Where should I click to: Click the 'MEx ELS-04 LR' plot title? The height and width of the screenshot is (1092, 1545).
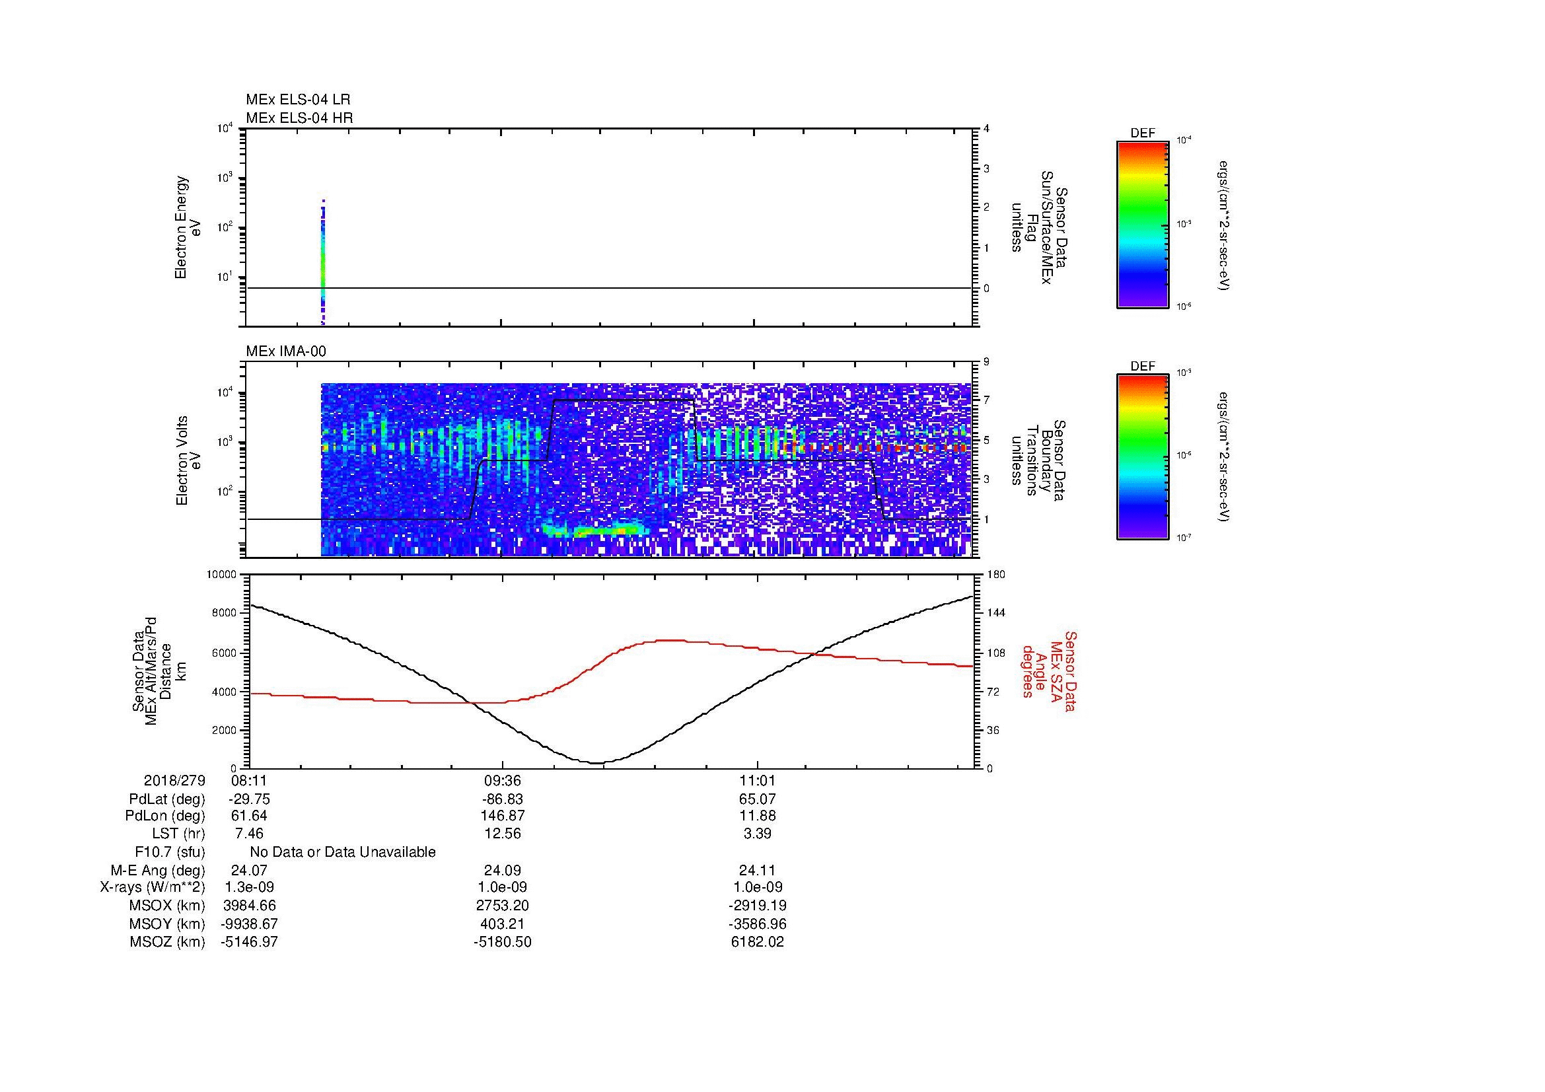point(297,100)
